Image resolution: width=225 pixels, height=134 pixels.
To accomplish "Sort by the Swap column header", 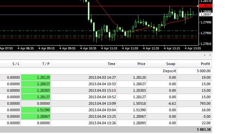I will click(x=162, y=64).
